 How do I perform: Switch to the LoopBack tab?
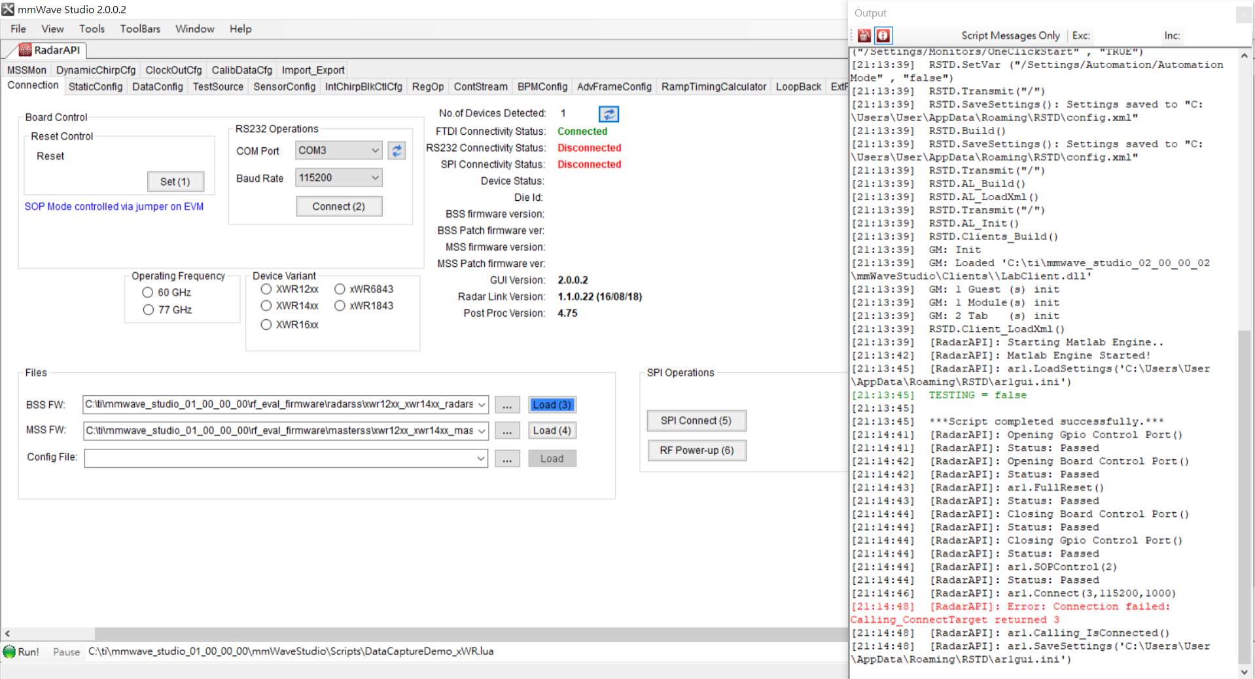pos(799,87)
